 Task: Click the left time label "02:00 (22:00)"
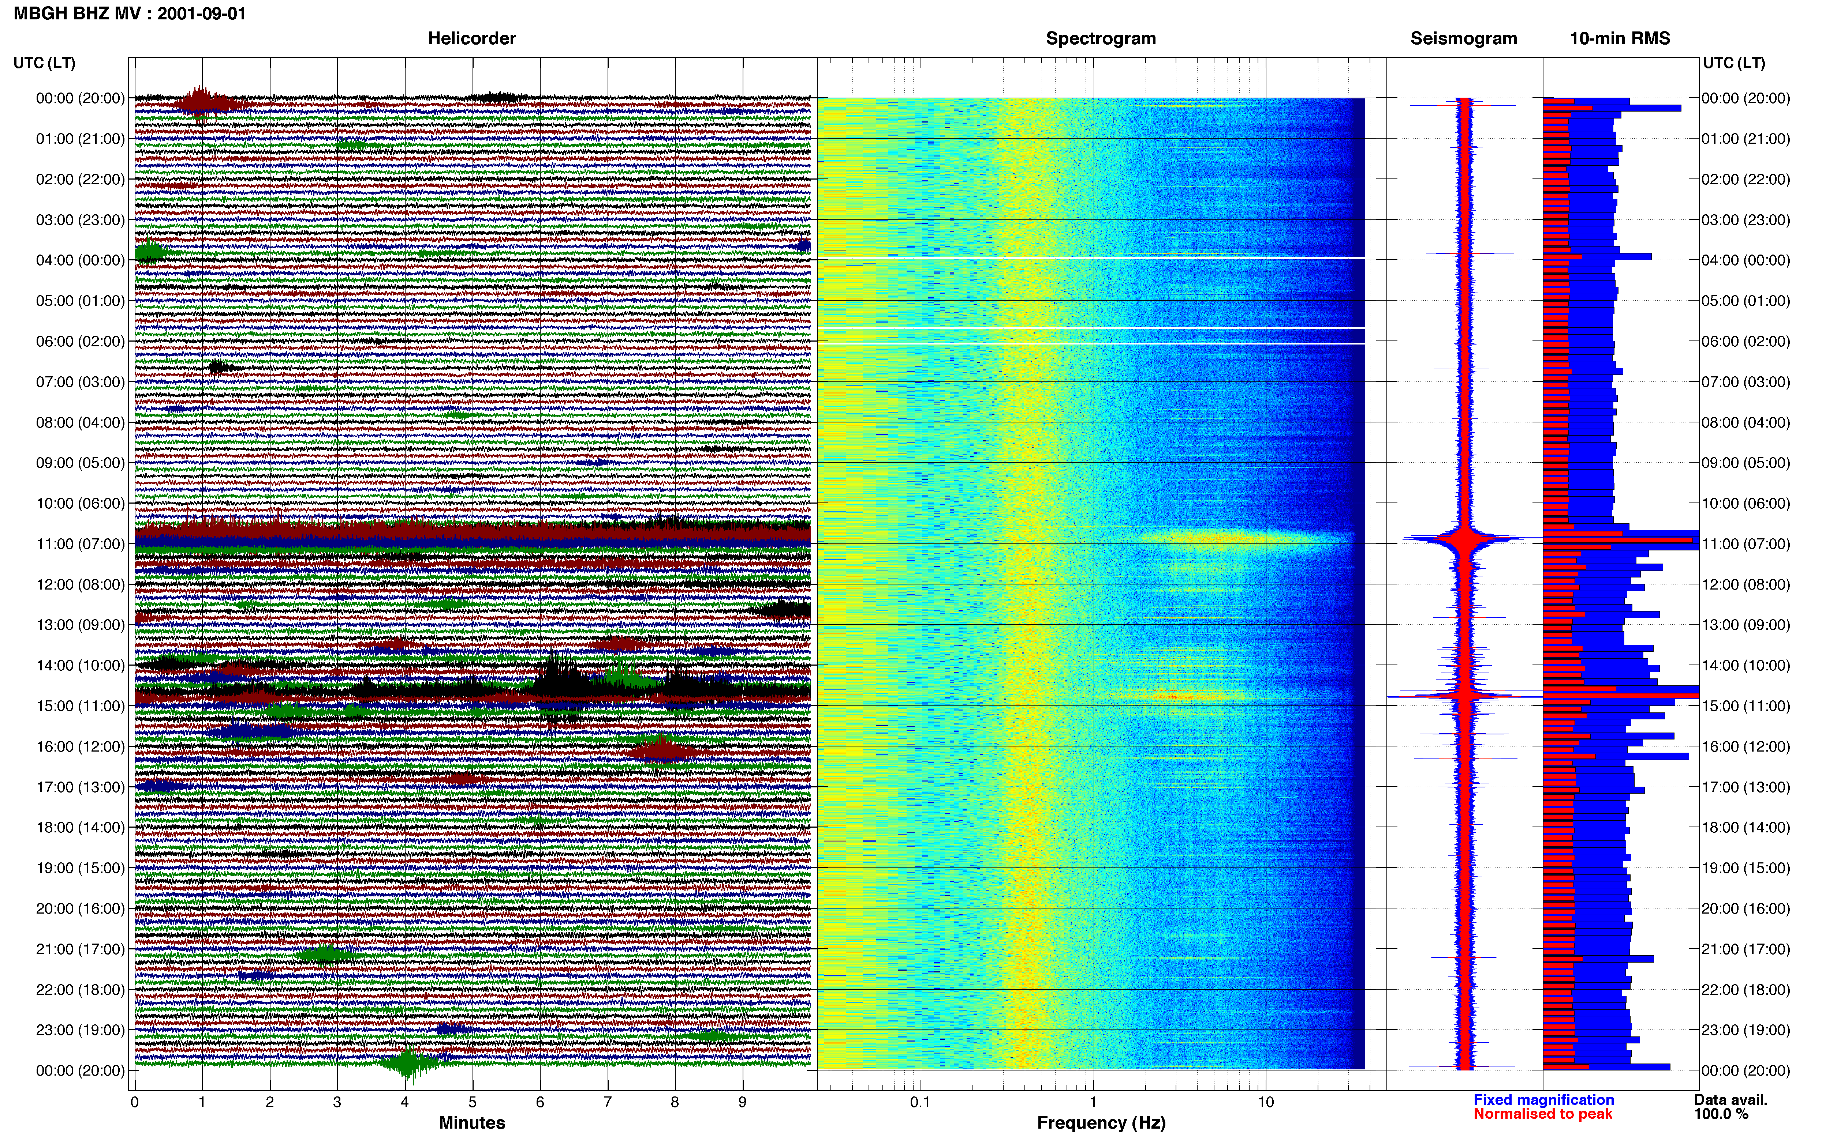[x=81, y=179]
